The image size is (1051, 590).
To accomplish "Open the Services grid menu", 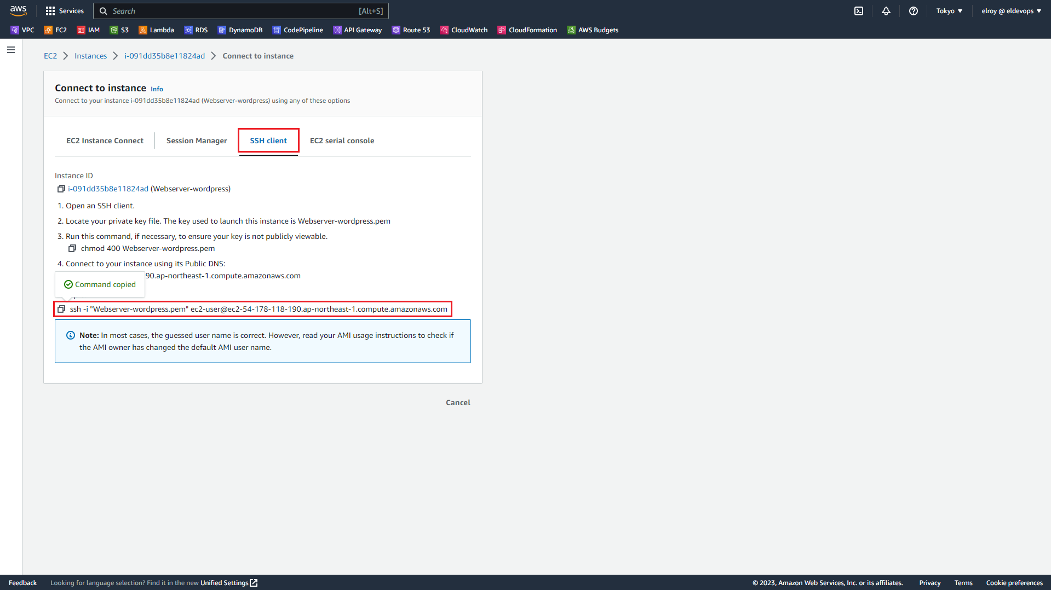I will 65,11.
